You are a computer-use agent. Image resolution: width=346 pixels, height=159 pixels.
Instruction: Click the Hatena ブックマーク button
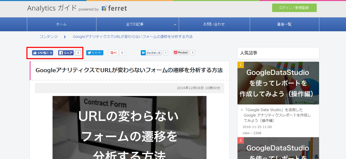coord(151,53)
